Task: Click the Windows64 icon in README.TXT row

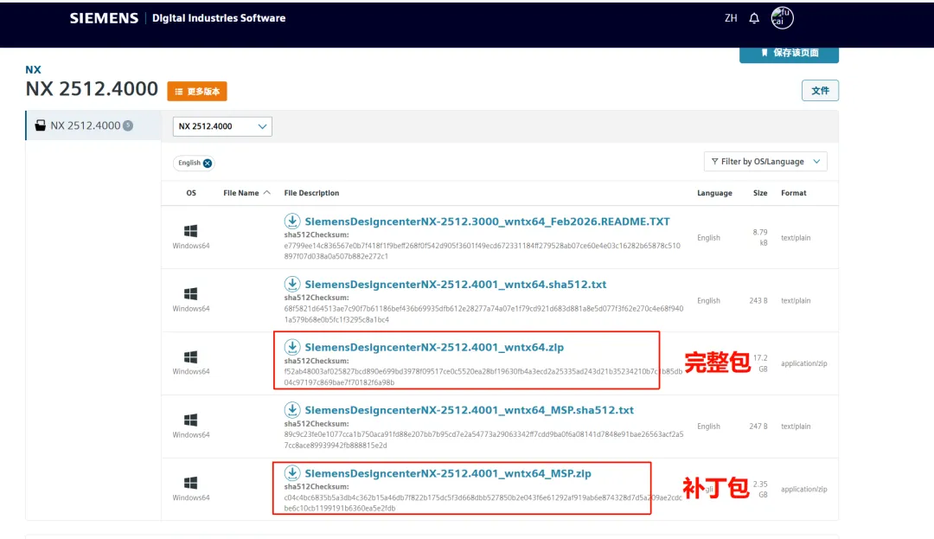Action: tap(190, 231)
